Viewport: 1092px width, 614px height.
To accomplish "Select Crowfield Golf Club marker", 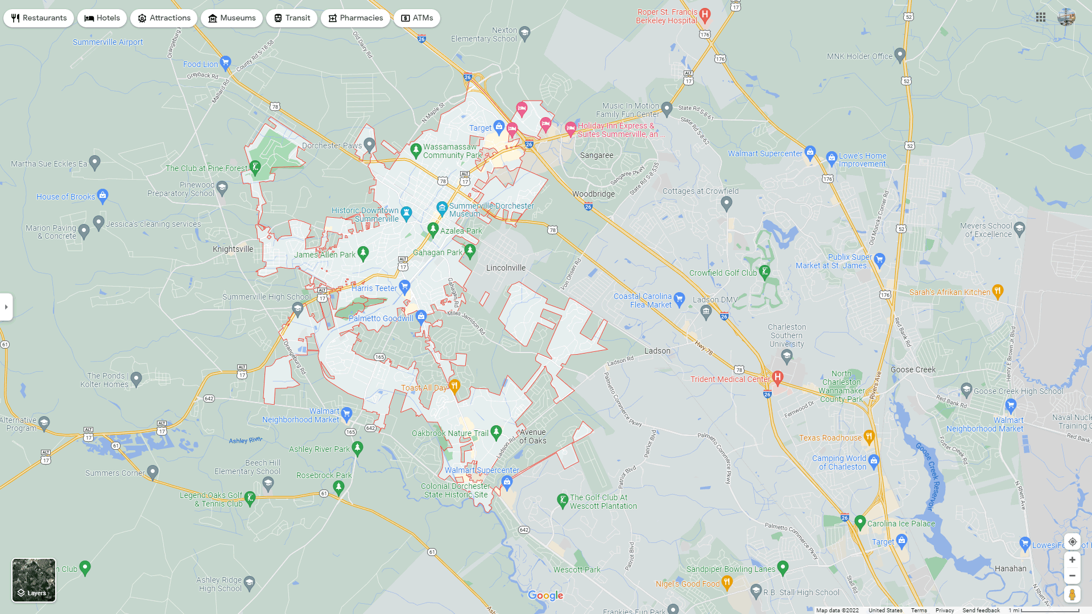I will click(x=765, y=272).
